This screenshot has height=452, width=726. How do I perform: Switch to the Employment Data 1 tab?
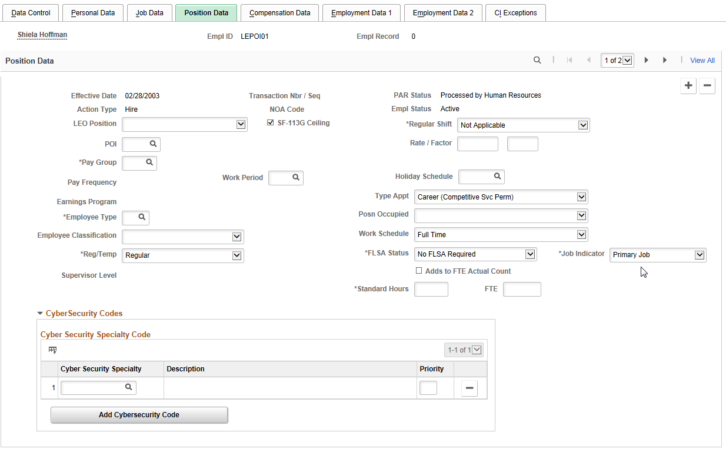tap(361, 12)
